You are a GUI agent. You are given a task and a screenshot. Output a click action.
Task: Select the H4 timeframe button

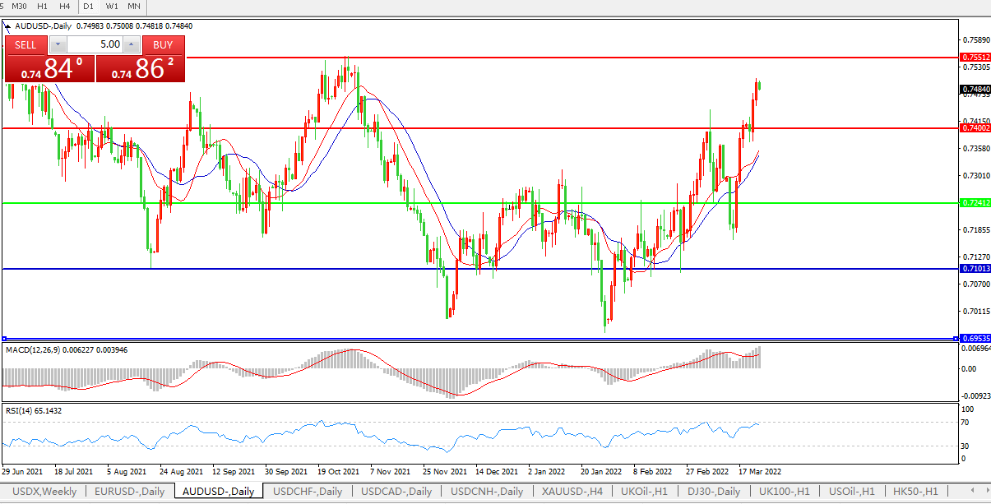pyautogui.click(x=64, y=7)
